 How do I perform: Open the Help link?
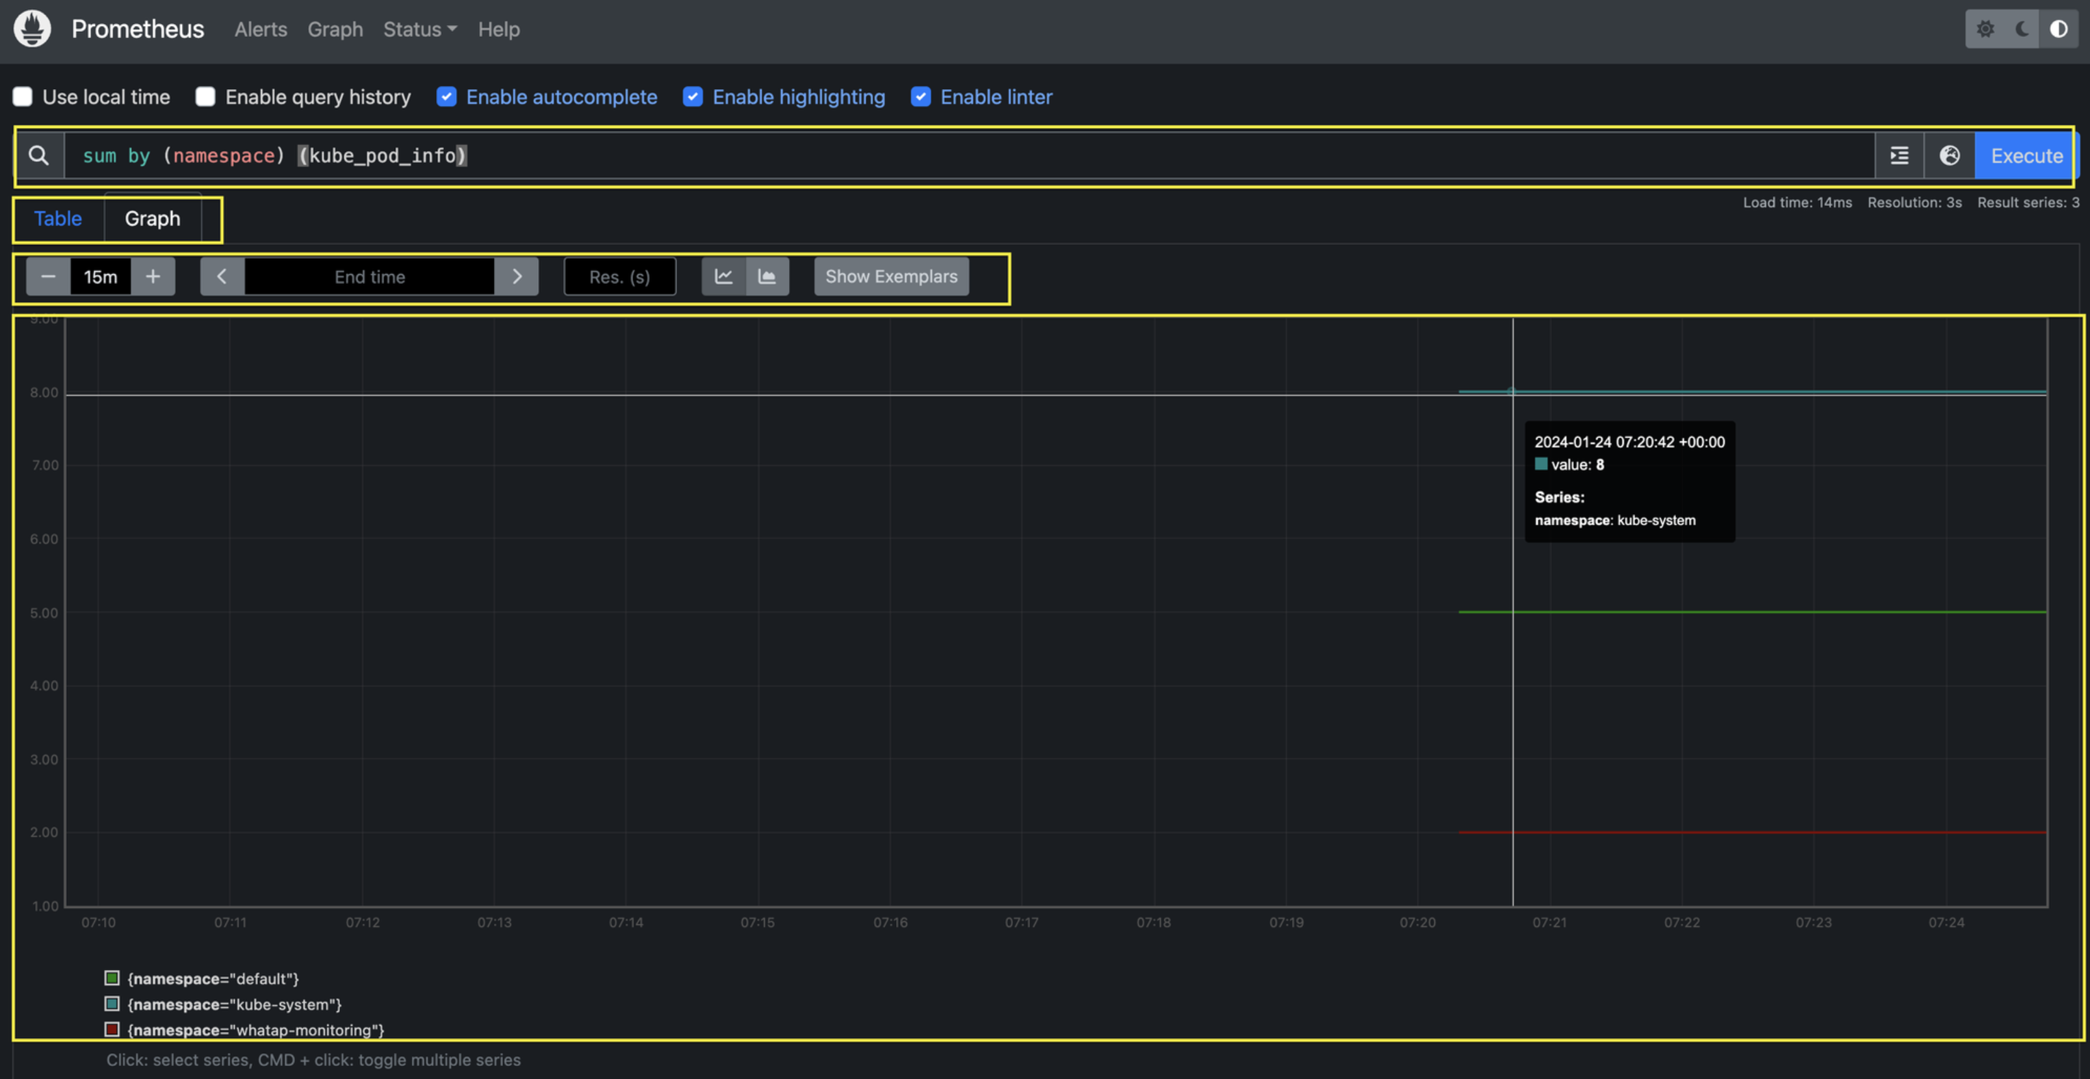(x=498, y=29)
